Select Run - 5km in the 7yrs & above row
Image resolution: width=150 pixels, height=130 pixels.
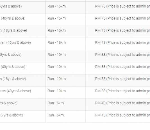point(56,115)
